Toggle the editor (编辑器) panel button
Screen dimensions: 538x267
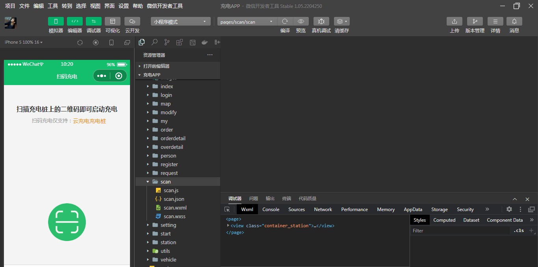[x=75, y=21]
